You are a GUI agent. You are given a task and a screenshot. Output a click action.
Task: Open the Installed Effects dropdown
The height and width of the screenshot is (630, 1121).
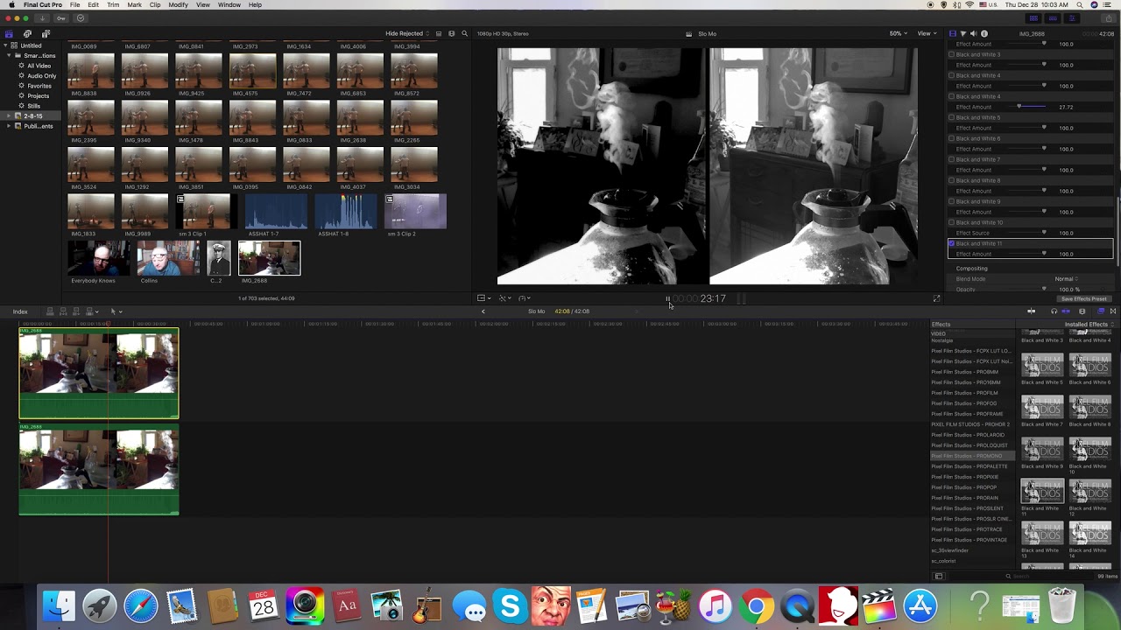(x=1089, y=325)
